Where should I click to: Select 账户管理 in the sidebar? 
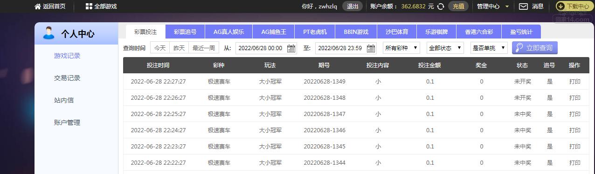click(x=67, y=122)
